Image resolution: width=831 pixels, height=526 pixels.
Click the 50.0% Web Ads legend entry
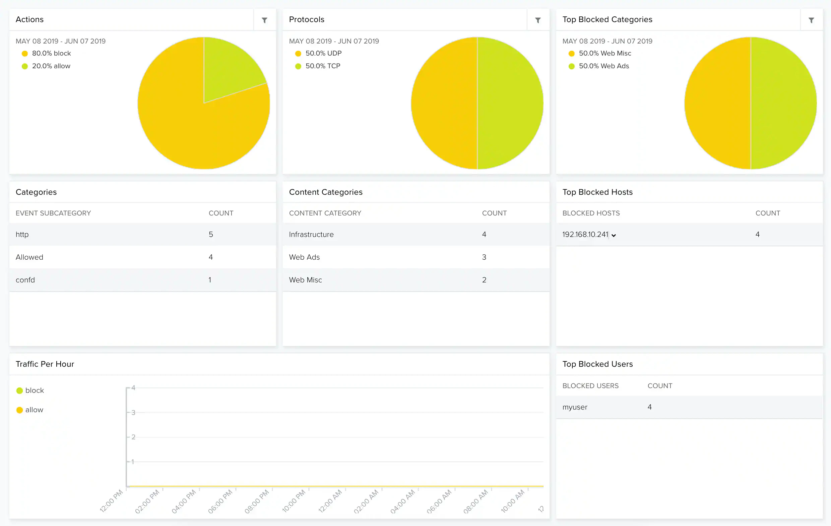coord(603,66)
